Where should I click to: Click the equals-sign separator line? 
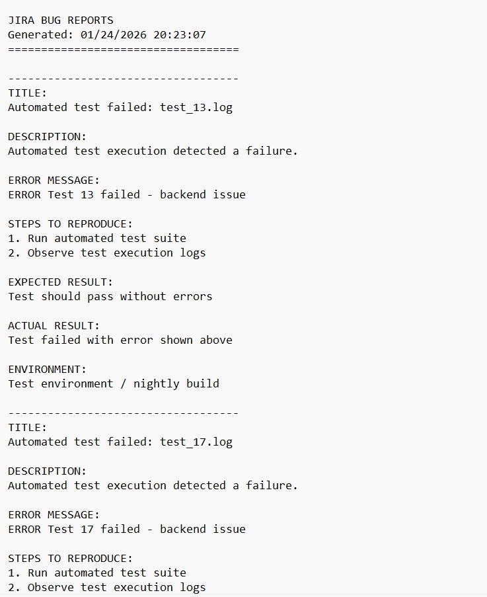click(x=123, y=50)
